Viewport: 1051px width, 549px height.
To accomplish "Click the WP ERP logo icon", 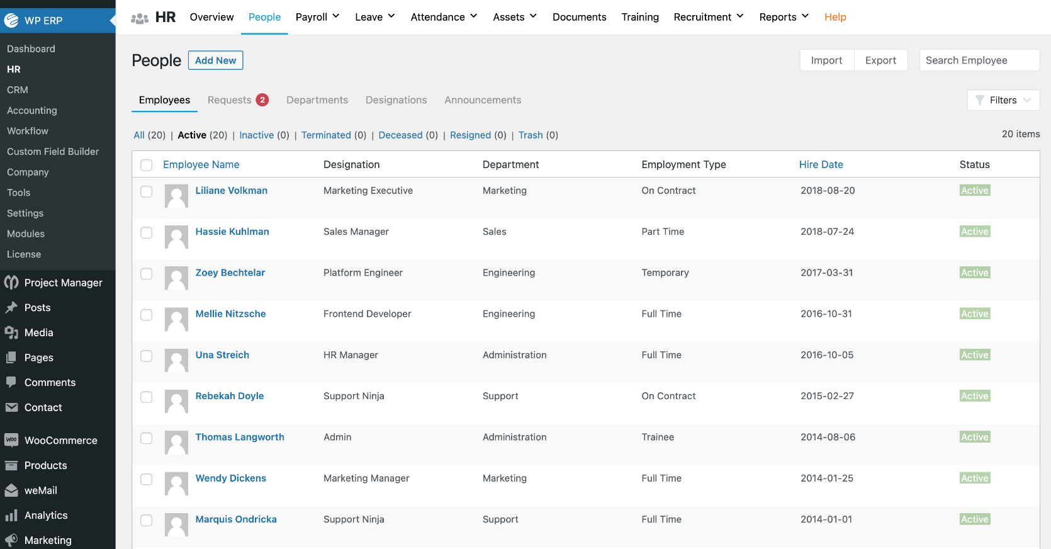I will pos(11,20).
